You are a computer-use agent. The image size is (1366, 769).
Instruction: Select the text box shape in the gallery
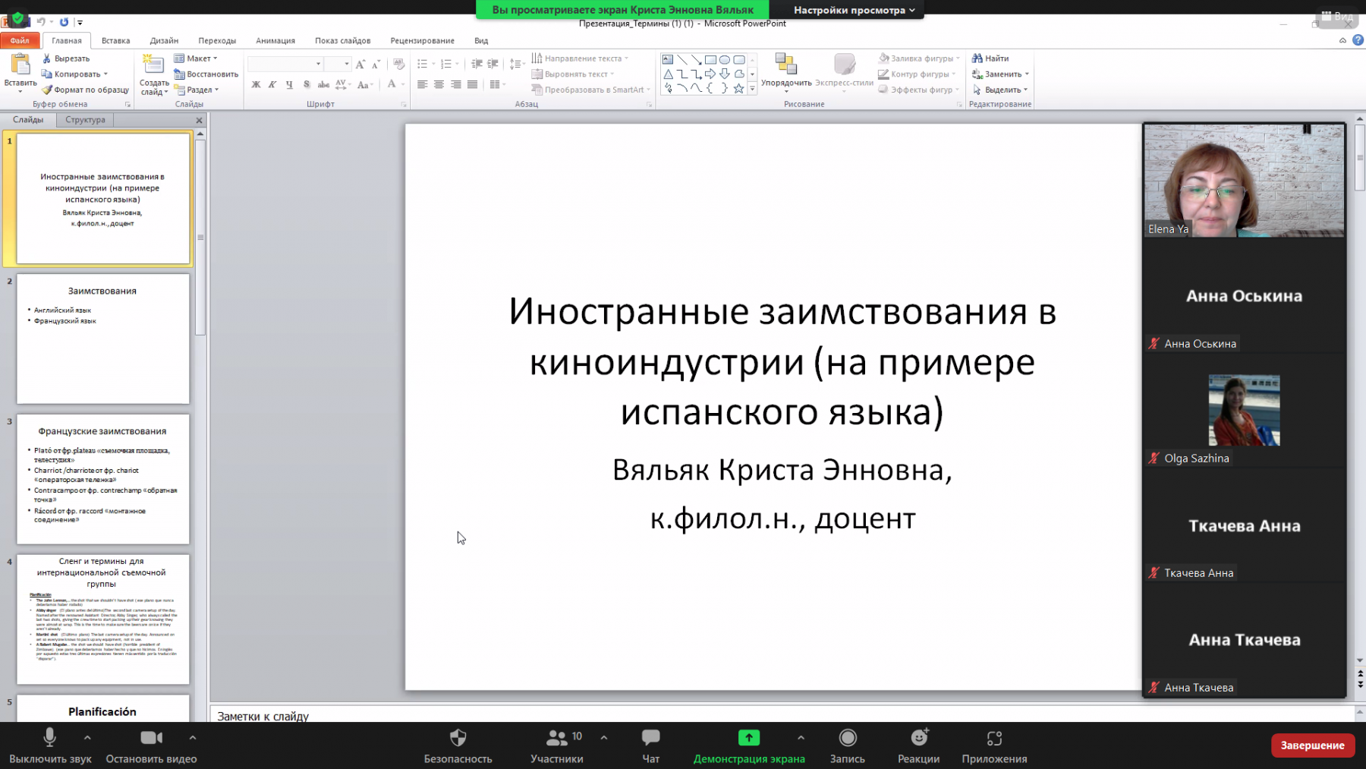pyautogui.click(x=668, y=60)
